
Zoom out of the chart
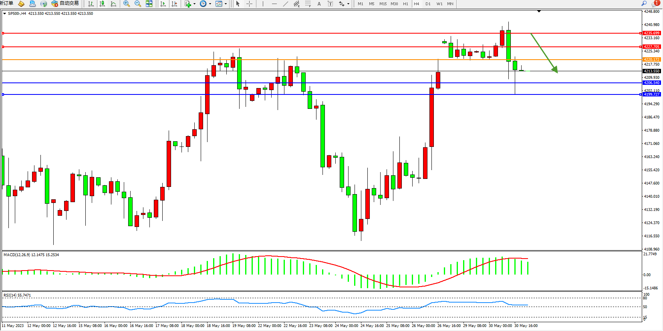pos(138,4)
